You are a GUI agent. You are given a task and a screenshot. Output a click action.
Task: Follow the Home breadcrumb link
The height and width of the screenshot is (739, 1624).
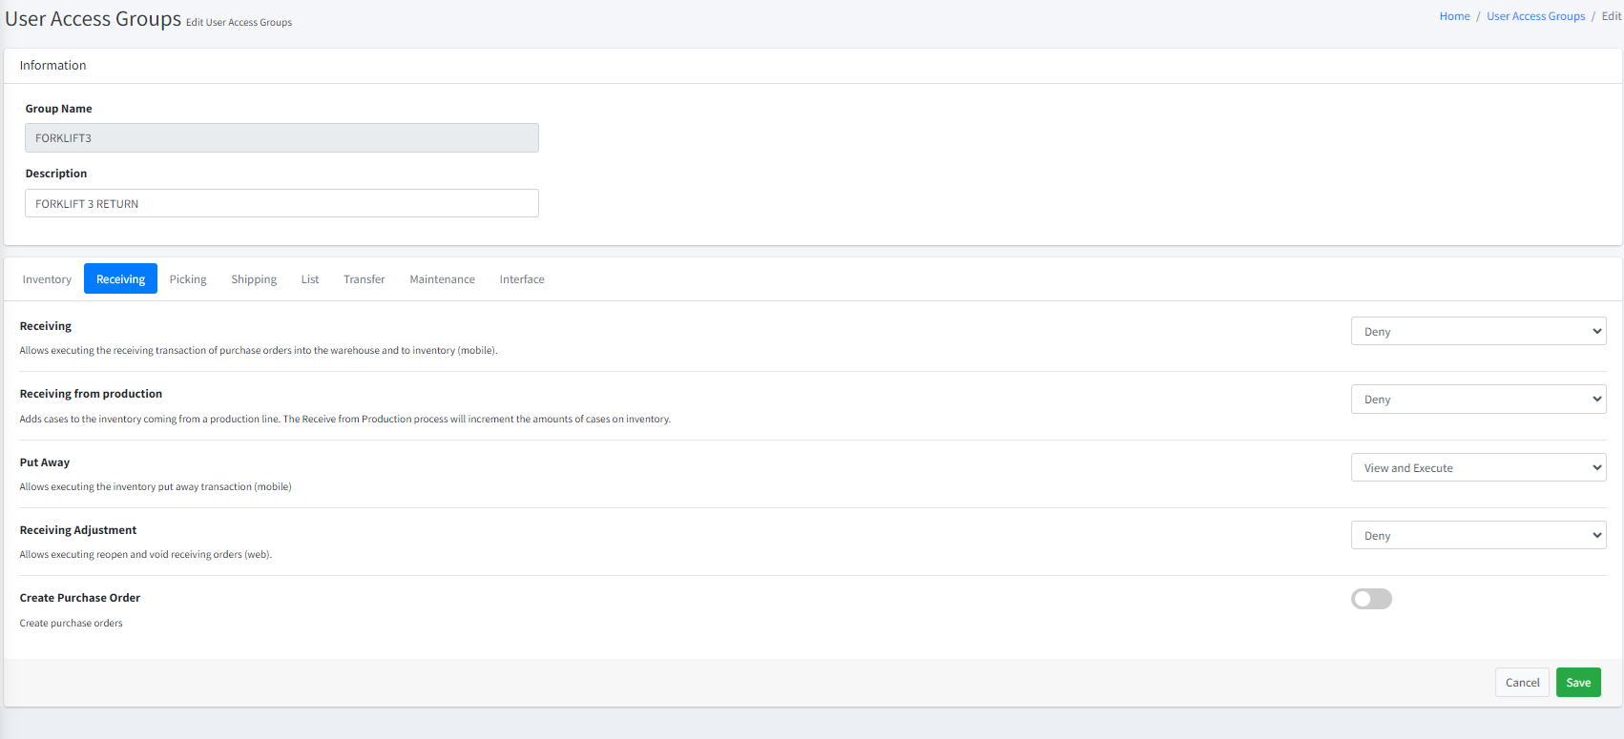coord(1454,16)
